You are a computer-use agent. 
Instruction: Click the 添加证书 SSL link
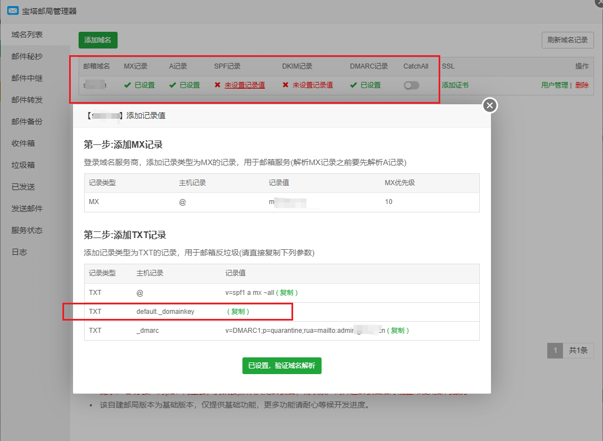point(455,85)
